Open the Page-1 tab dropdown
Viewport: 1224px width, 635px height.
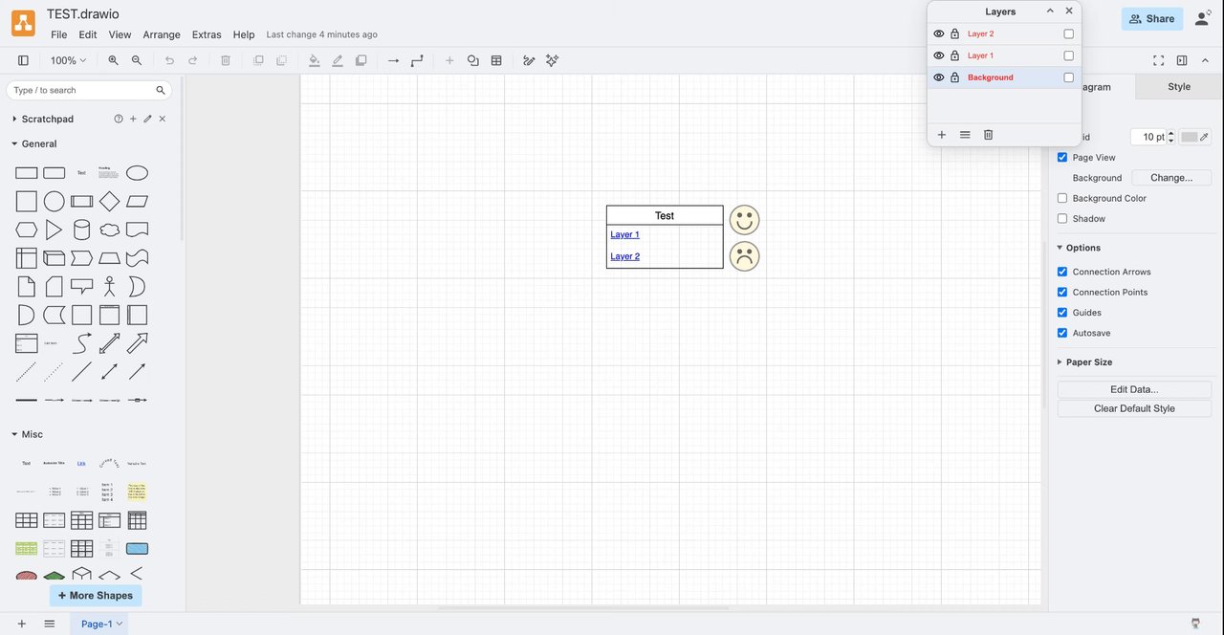coord(120,624)
